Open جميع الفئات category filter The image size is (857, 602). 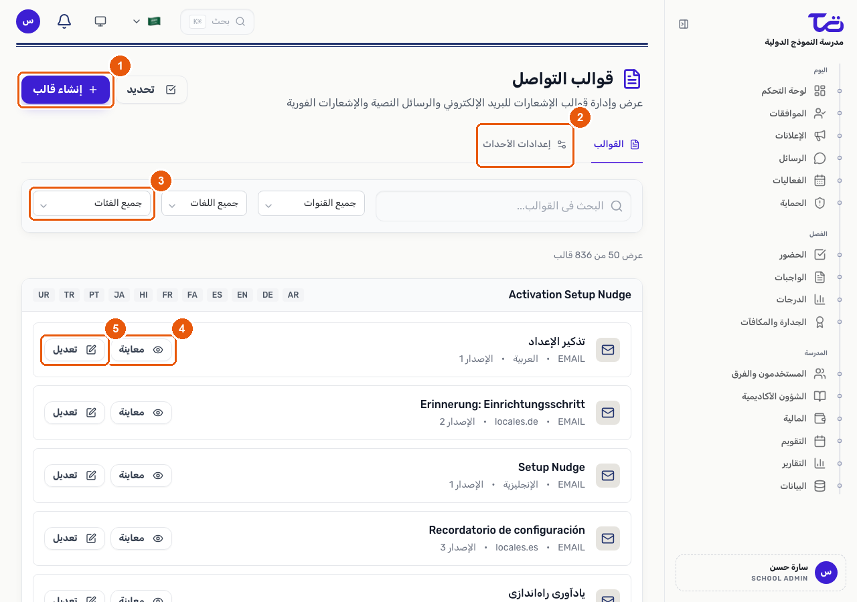92,203
